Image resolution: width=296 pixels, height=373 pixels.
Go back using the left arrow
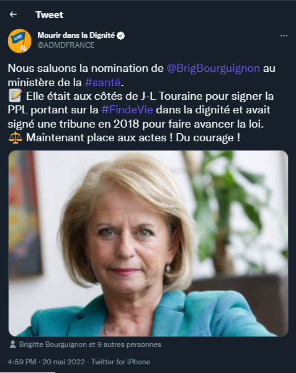coord(13,14)
